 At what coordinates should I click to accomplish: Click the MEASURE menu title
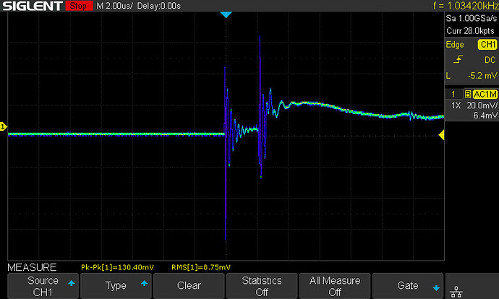(32, 267)
